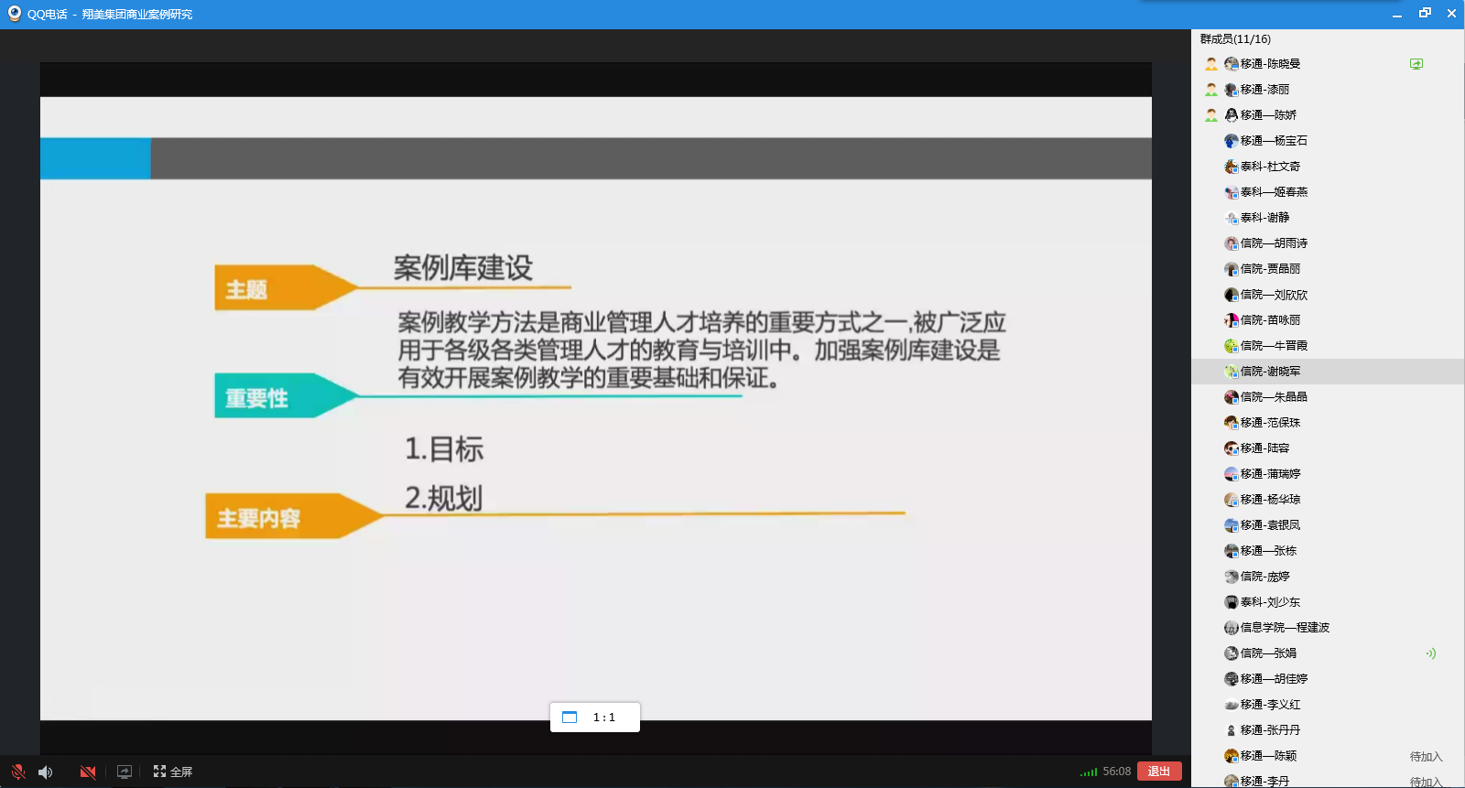This screenshot has width=1465, height=788.
Task: Click the QQ penguin avatar of 移通—陈娇
Action: [1232, 115]
